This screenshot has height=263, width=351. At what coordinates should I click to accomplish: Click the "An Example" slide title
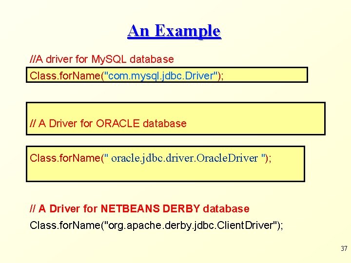pyautogui.click(x=174, y=31)
